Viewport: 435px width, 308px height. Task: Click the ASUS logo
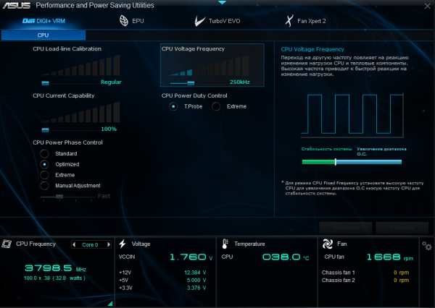(x=17, y=5)
